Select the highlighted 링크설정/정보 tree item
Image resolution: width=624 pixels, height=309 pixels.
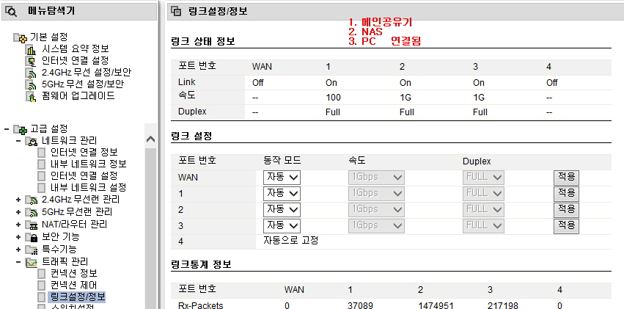77,297
